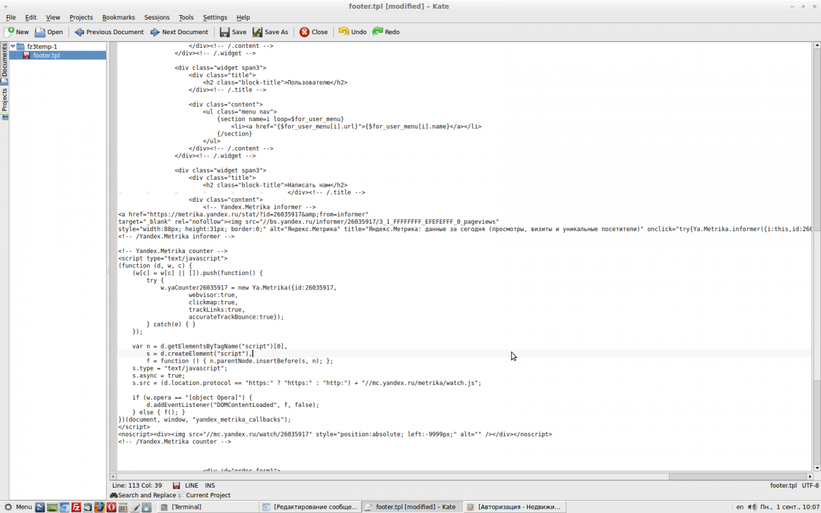
Task: Click the scroll-down arrow of the editor scrollbar
Action: pyautogui.click(x=816, y=467)
